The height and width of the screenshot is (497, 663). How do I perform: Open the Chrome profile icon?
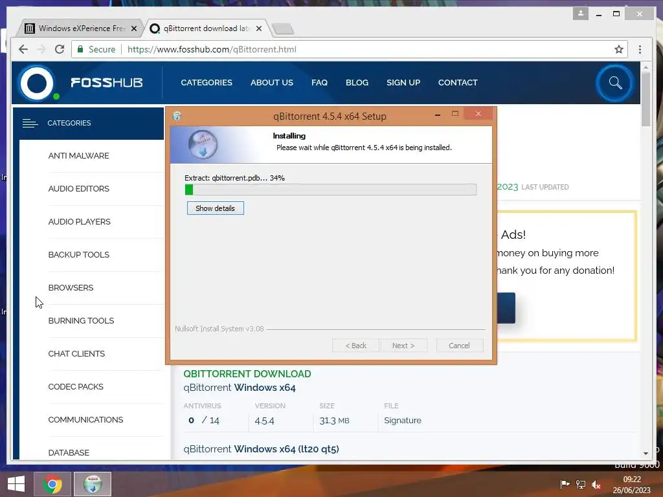tap(581, 14)
